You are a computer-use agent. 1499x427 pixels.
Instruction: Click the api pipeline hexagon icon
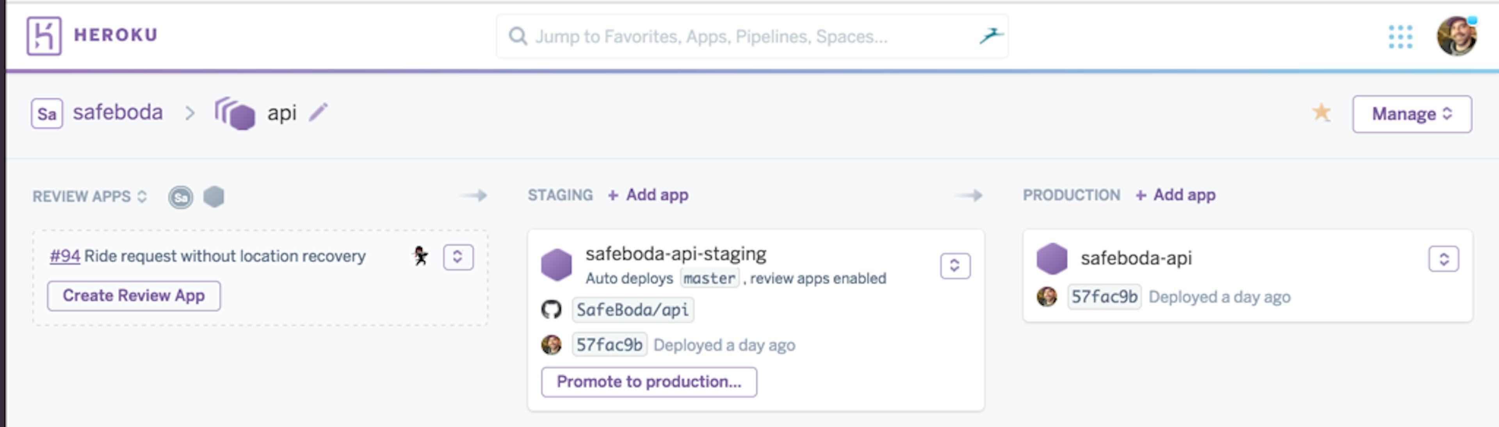point(235,114)
